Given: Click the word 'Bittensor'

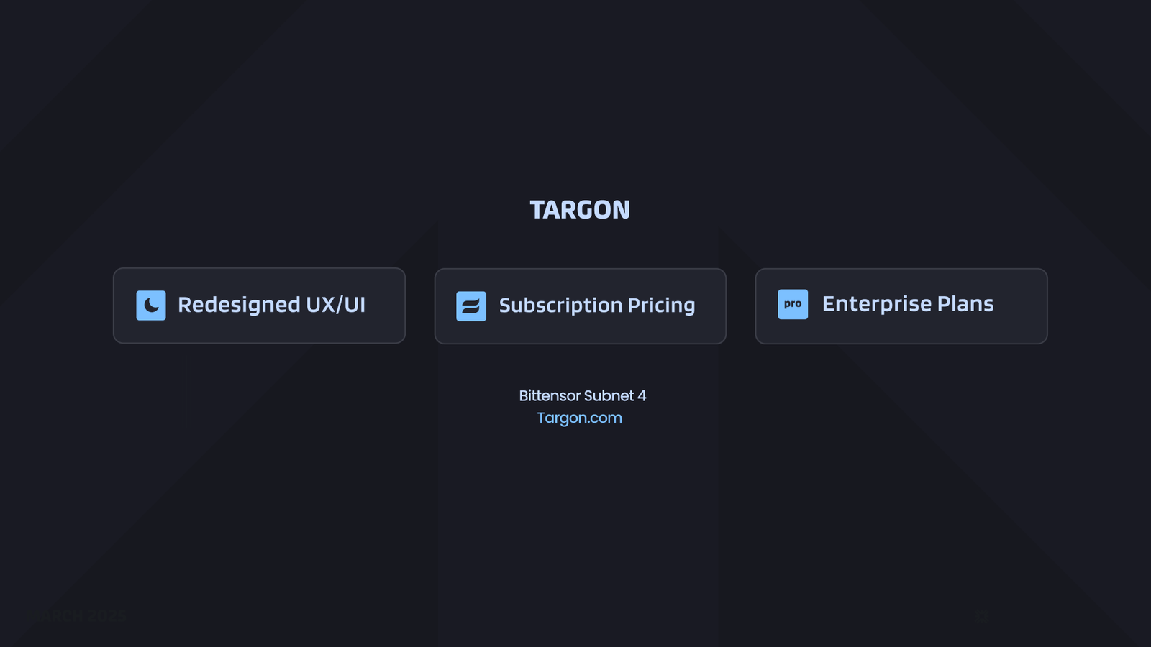Looking at the screenshot, I should point(550,396).
